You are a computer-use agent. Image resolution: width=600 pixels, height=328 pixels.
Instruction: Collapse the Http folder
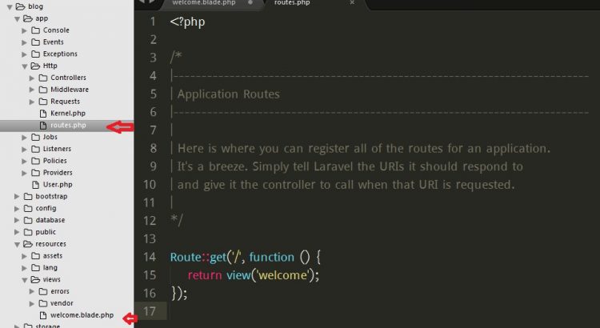tap(24, 66)
